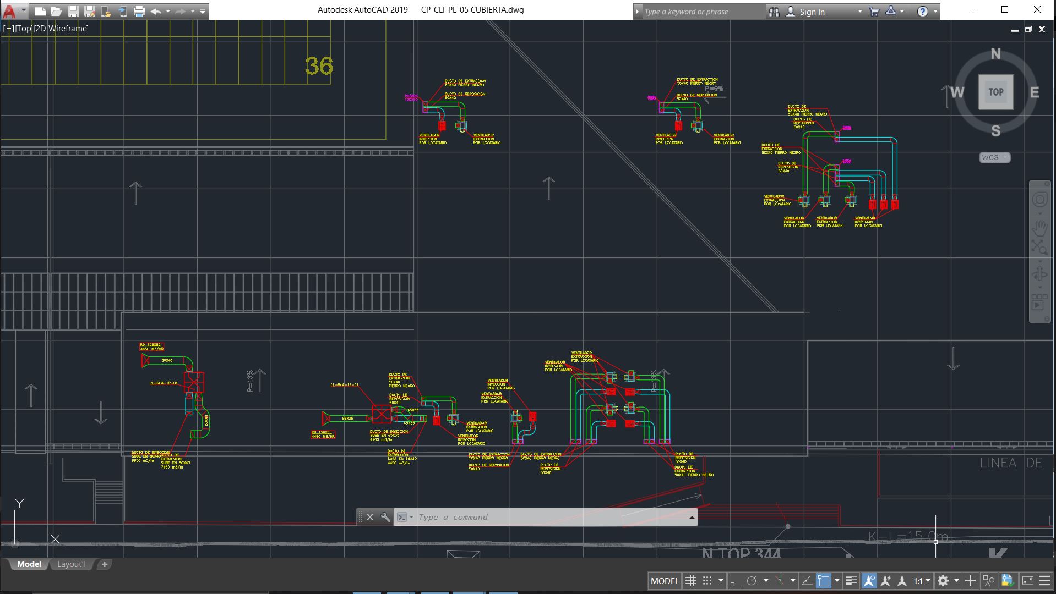Click the TOP face of ViewCube
Viewport: 1056px width, 594px height.
(x=995, y=92)
